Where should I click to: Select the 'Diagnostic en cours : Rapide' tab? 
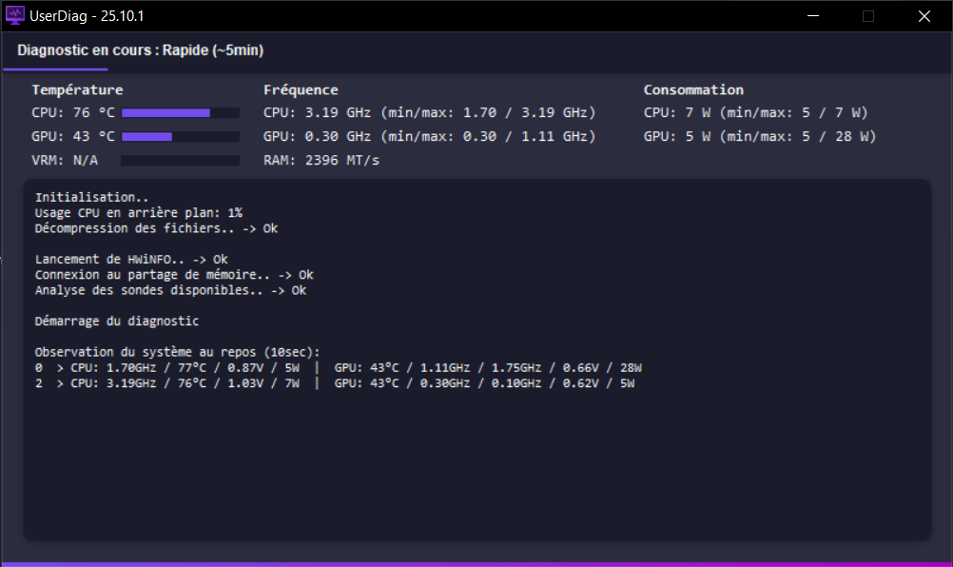pos(140,50)
